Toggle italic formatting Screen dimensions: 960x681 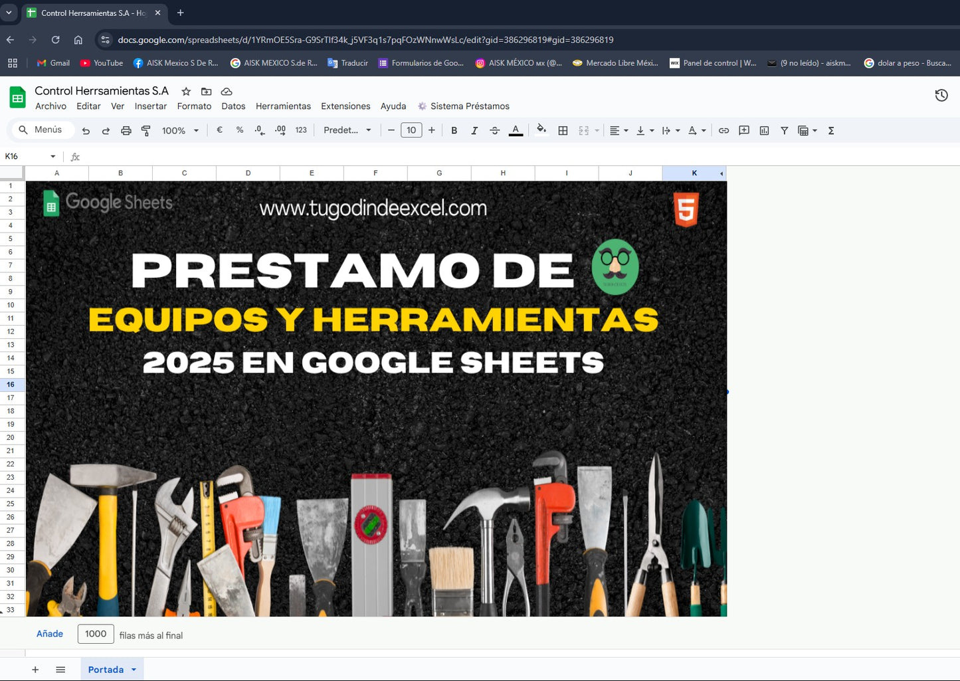[474, 130]
